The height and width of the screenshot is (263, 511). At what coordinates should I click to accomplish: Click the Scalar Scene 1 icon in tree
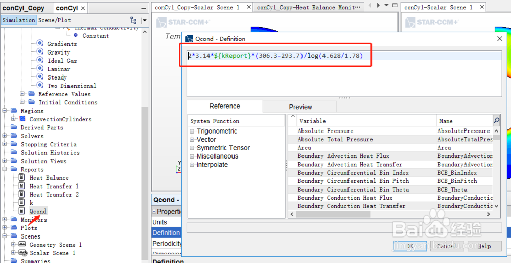point(22,253)
